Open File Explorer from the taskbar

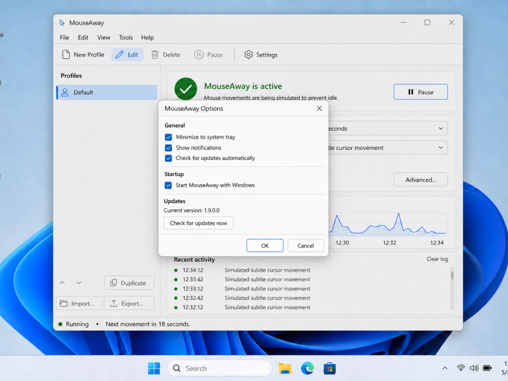point(285,368)
